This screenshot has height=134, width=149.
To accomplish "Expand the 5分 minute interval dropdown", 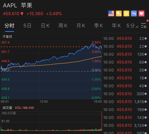I will [132, 26].
